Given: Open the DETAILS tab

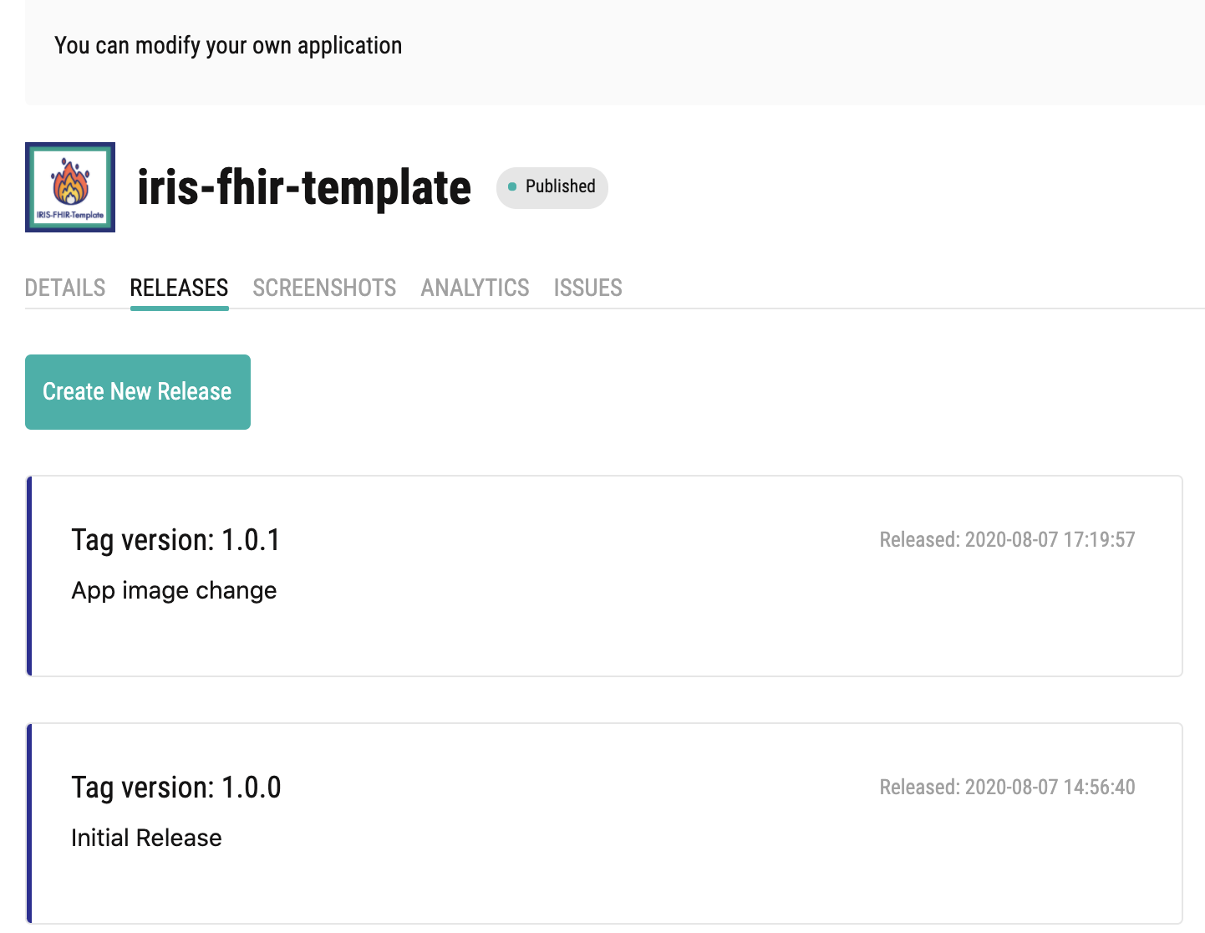Looking at the screenshot, I should click(x=65, y=288).
